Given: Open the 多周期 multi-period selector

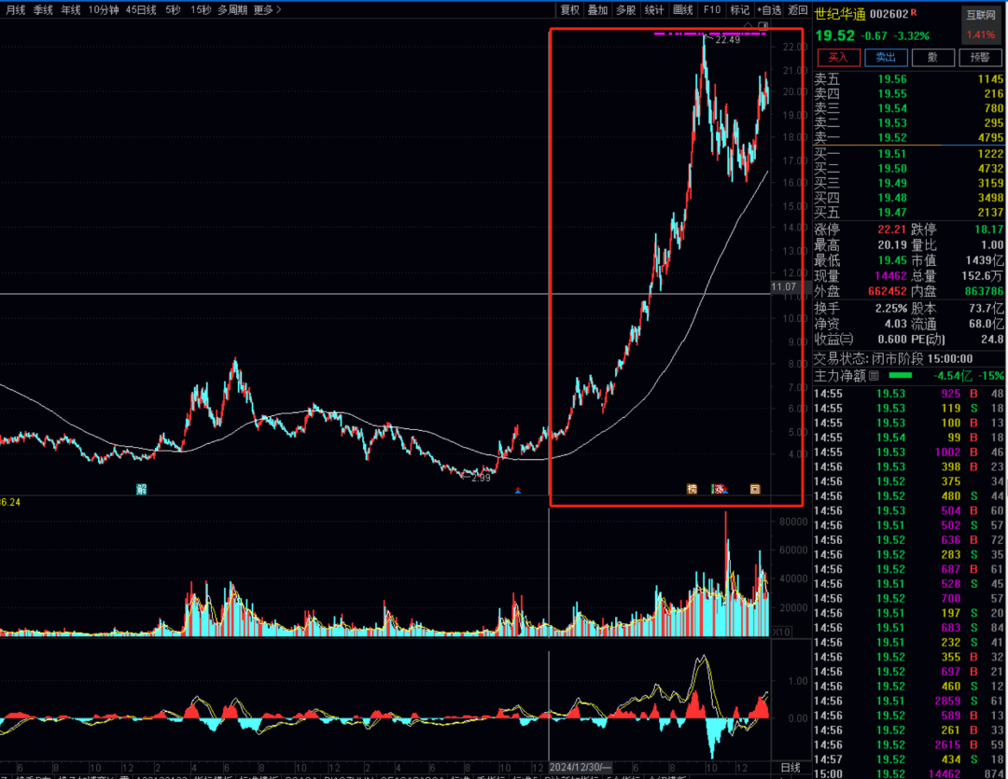Looking at the screenshot, I should (232, 9).
